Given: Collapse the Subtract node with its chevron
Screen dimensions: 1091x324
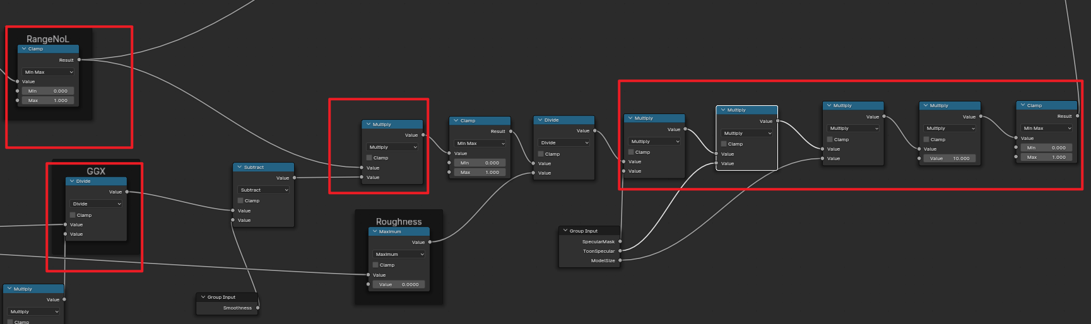Looking at the screenshot, I should [x=239, y=167].
